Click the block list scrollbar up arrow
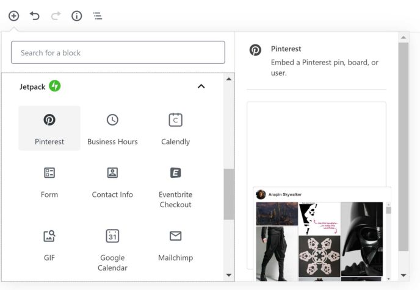Screen dimensions: 420x290 point(229,79)
